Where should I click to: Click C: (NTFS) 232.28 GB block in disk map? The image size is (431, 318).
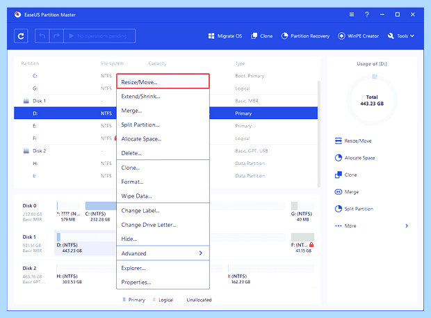tap(101, 212)
